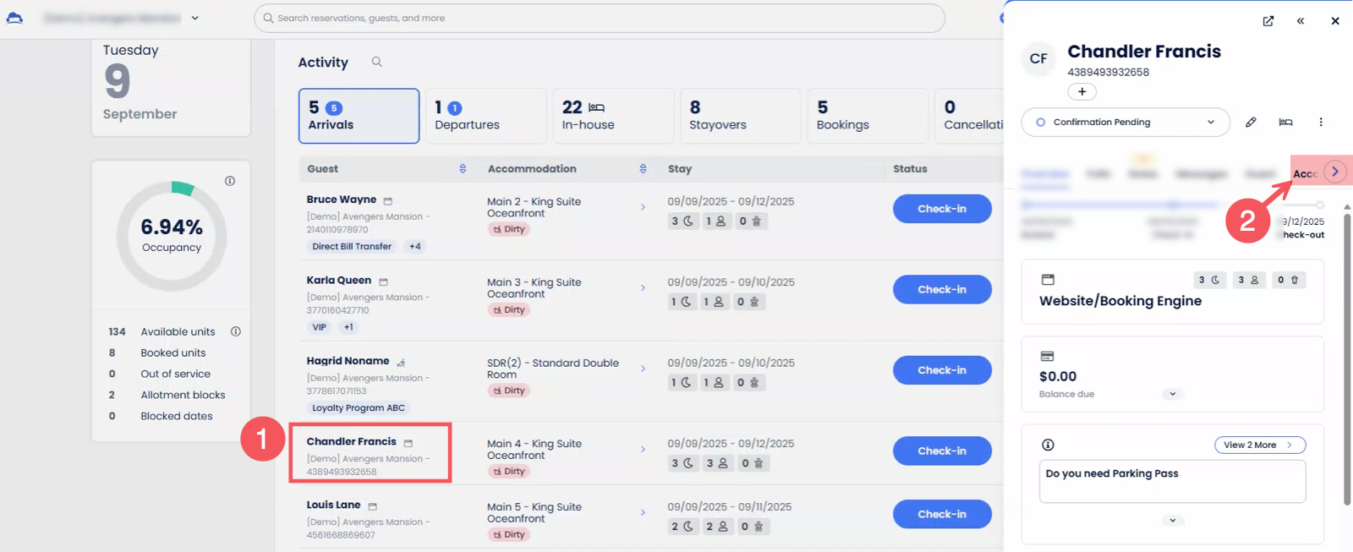Switch to the In-house tab
This screenshot has height=552, width=1353.
(x=612, y=116)
